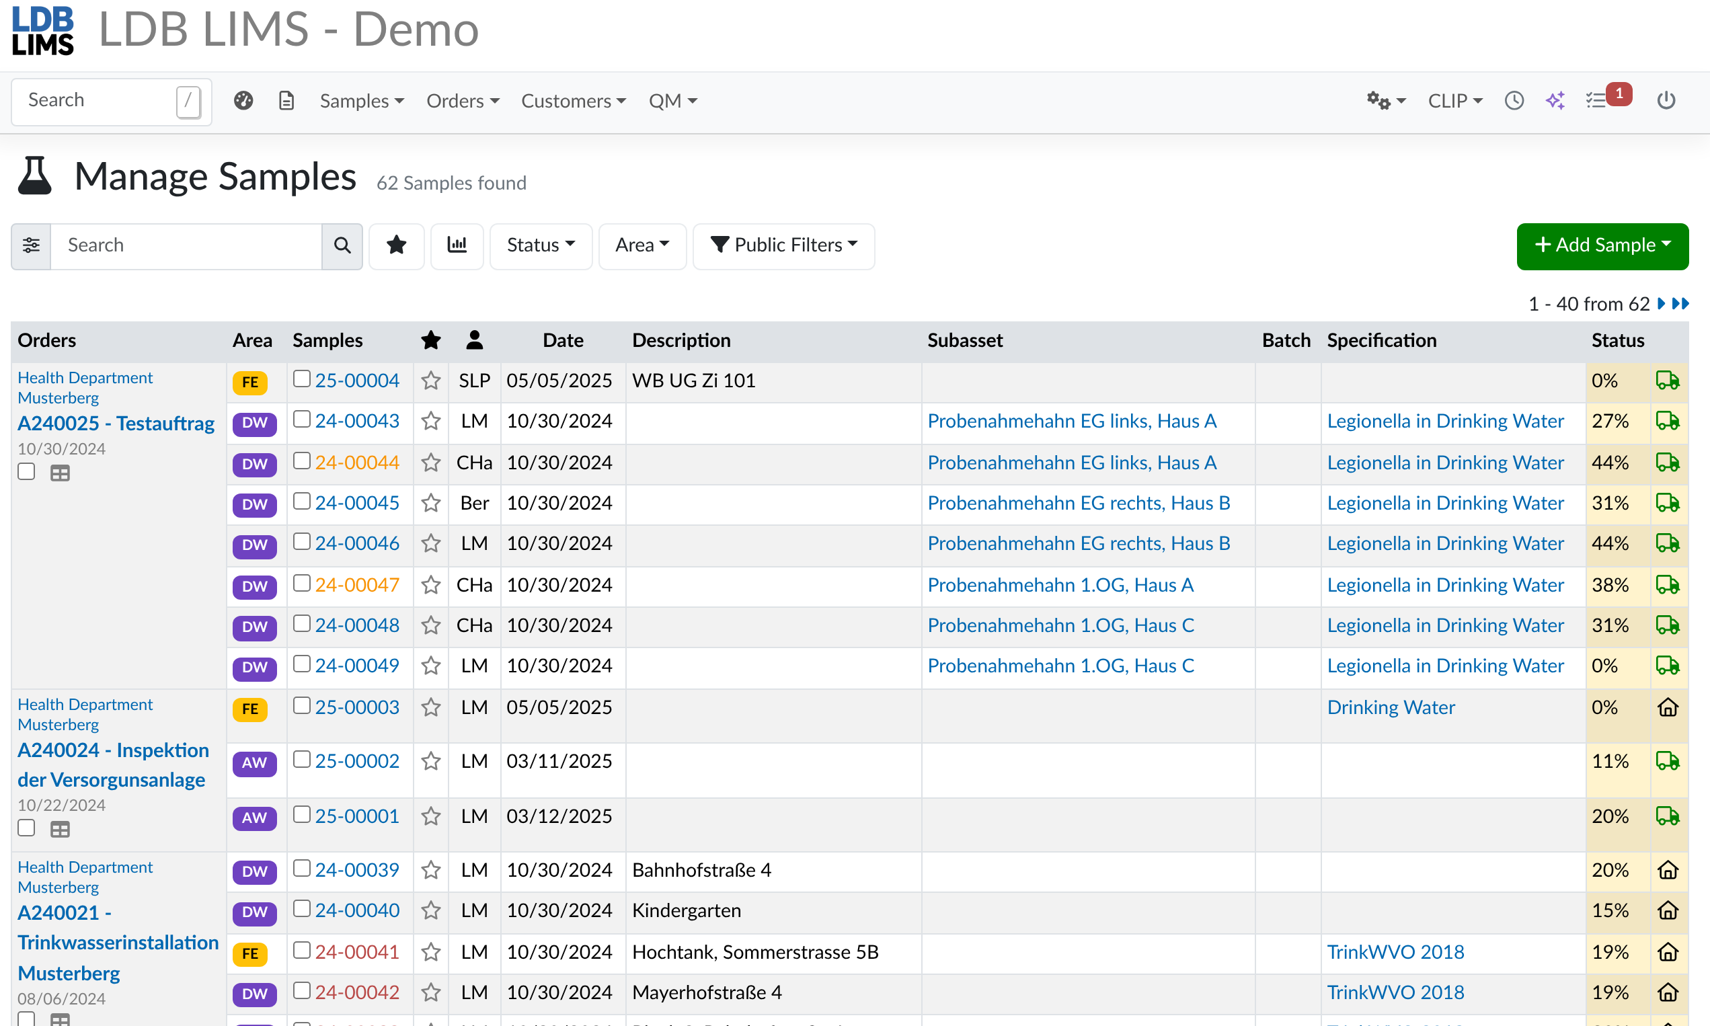Open the bar chart statistics button
The width and height of the screenshot is (1710, 1026).
457,245
